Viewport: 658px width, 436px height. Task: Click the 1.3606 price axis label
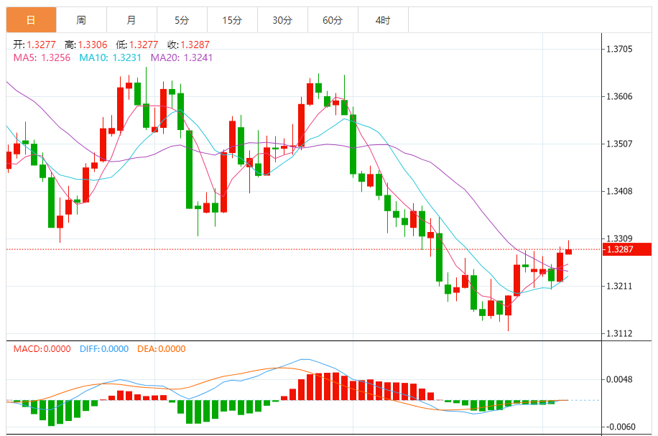(619, 96)
